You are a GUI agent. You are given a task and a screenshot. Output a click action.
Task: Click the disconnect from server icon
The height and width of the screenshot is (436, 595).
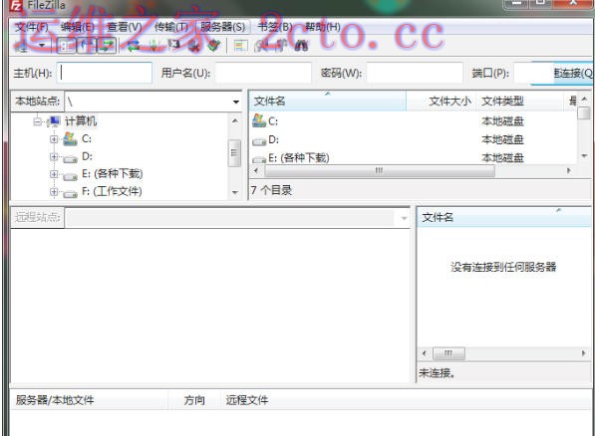pos(194,46)
